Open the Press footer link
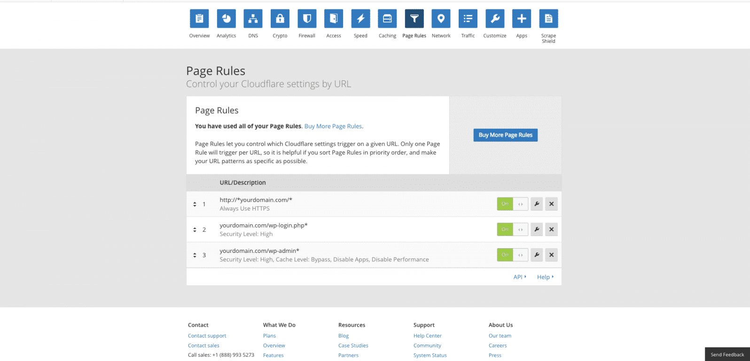 (x=495, y=355)
